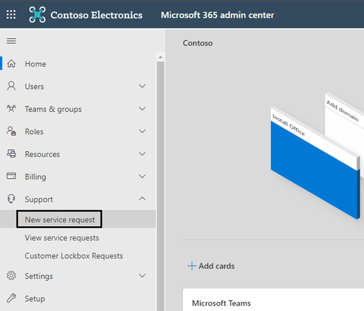This screenshot has height=311, width=364.
Task: Select the Support menu item
Action: [78, 199]
